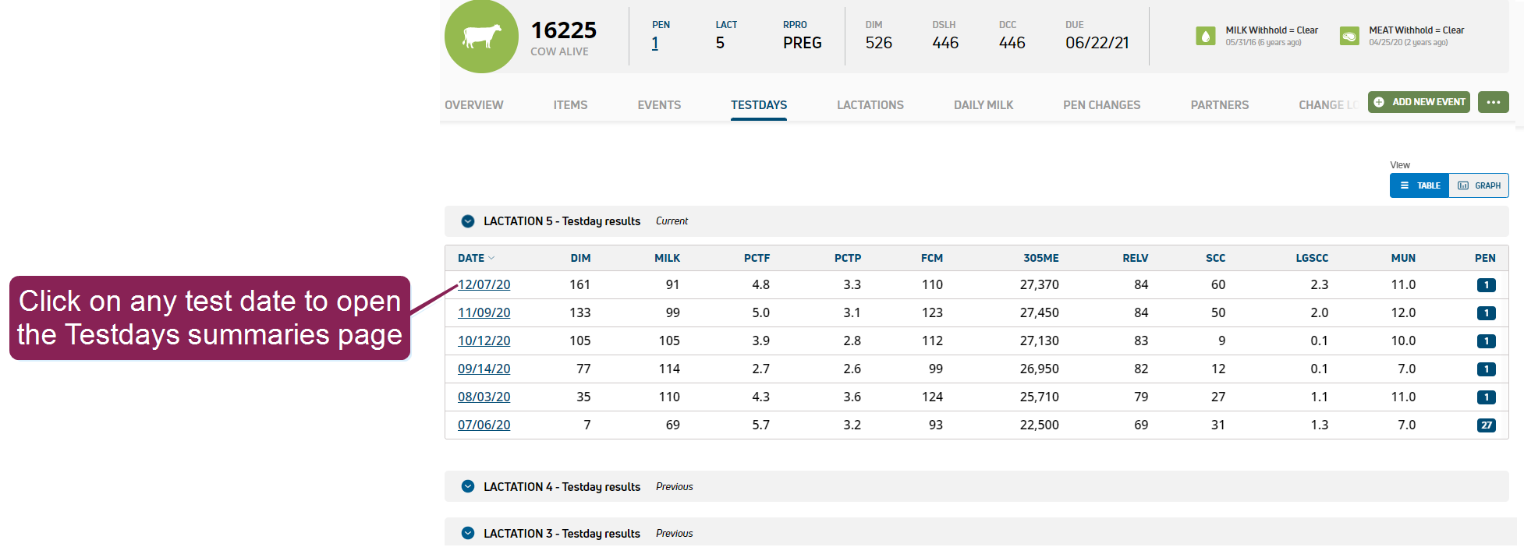Click the green cow avatar icon
Screen dimensions: 1524x547
[481, 37]
